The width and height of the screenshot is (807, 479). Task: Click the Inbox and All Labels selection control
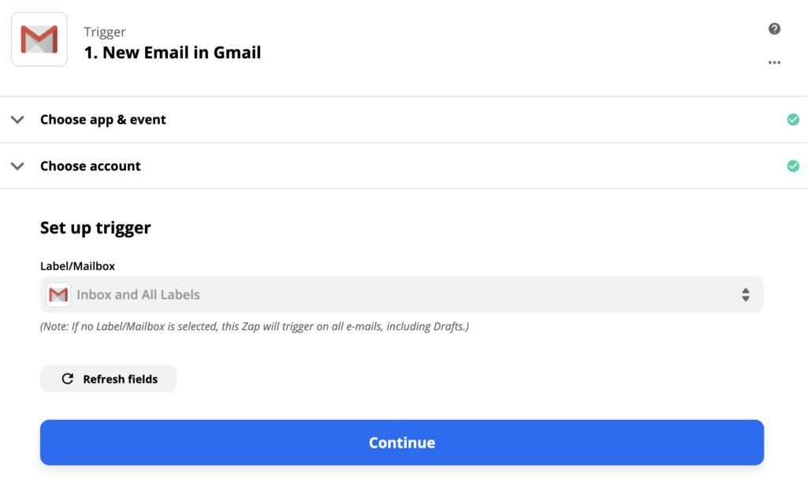pyautogui.click(x=402, y=294)
